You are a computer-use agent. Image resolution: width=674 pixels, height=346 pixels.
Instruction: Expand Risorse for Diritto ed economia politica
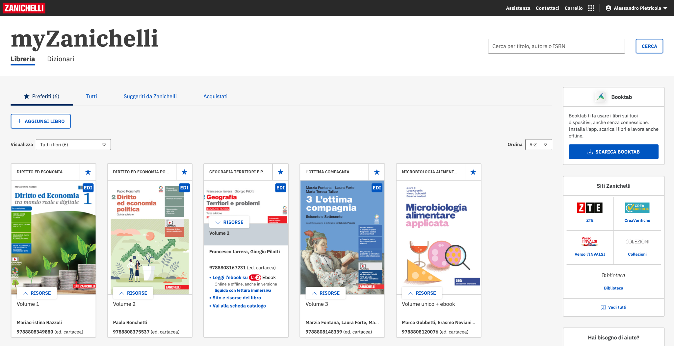[133, 293]
